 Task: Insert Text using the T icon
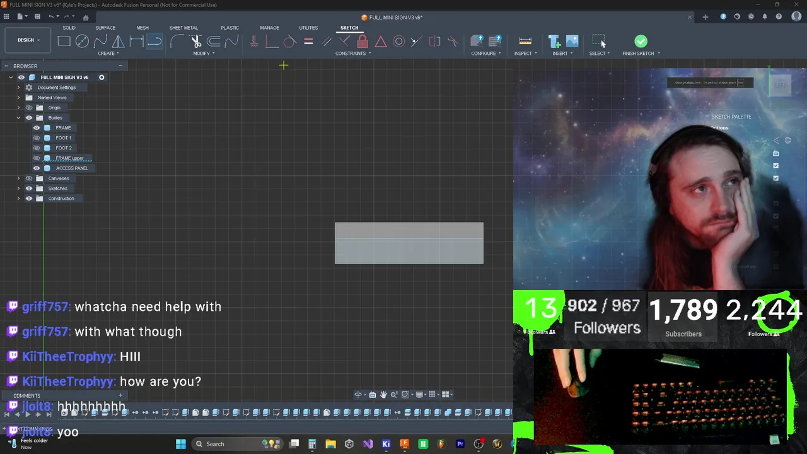554,42
